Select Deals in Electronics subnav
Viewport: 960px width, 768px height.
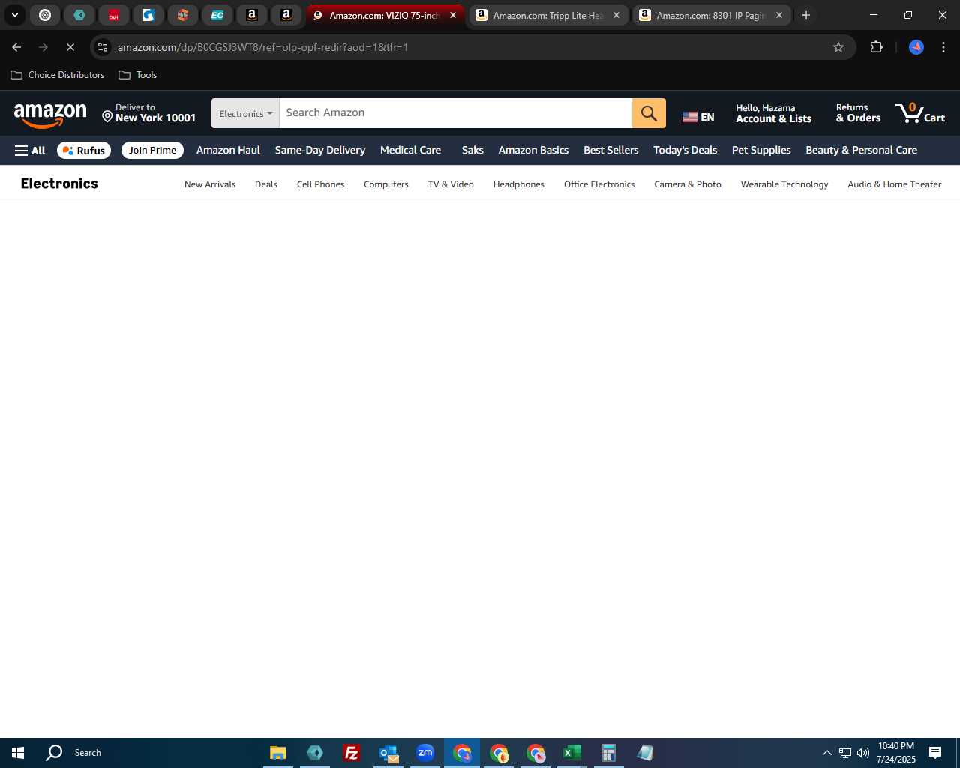[266, 184]
